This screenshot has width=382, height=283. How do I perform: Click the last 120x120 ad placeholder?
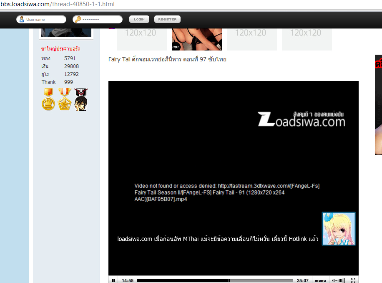(x=307, y=40)
